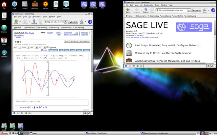Open Bookmarks menu in test (Sage) window

tap(37, 17)
